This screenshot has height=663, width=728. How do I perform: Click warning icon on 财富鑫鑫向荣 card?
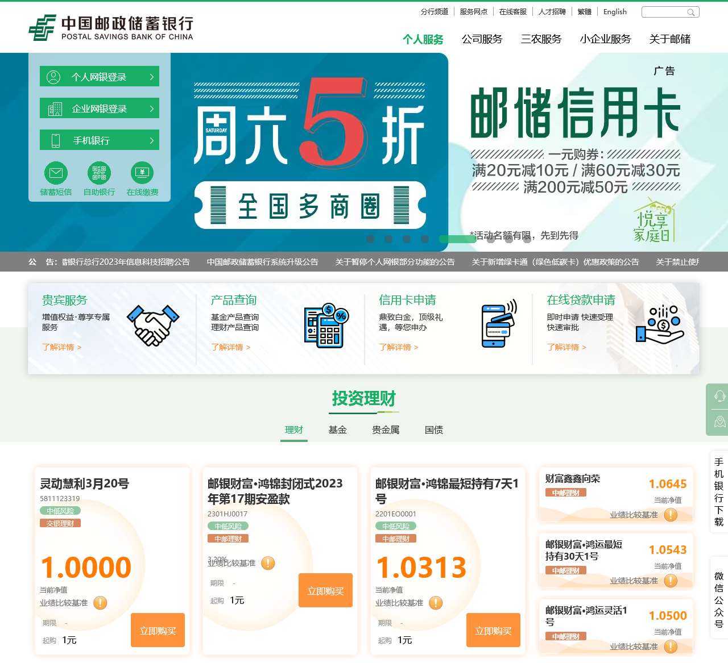click(x=671, y=515)
